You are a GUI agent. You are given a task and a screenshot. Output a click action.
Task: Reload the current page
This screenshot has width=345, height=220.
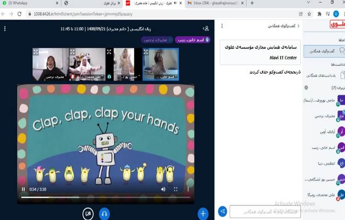tap(19, 14)
